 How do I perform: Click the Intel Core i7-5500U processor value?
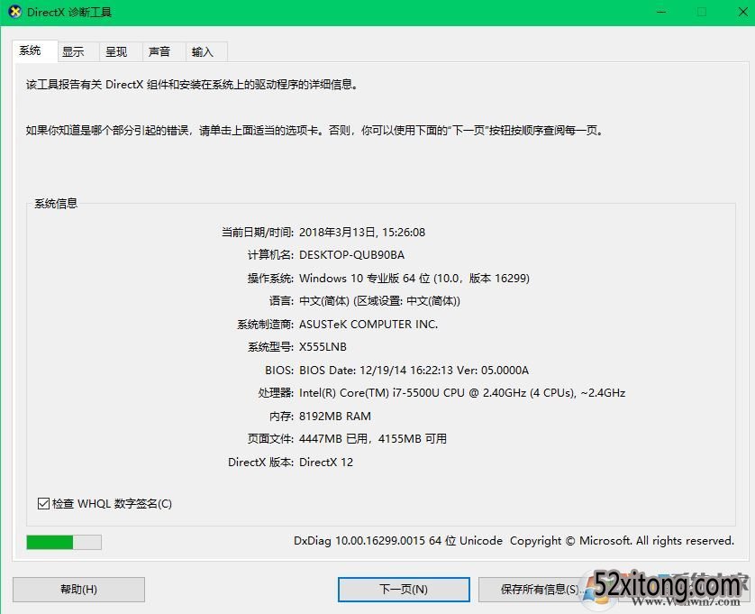click(x=462, y=393)
